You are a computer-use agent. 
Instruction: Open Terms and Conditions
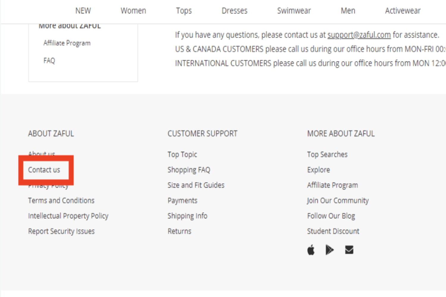point(61,200)
